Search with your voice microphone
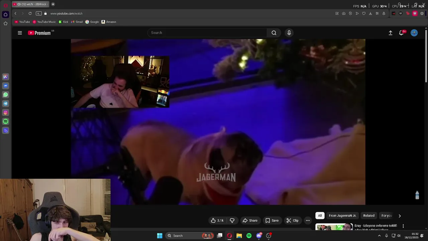The image size is (428, 241). click(x=289, y=33)
